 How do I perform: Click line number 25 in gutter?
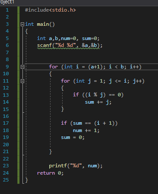[x=6, y=180]
